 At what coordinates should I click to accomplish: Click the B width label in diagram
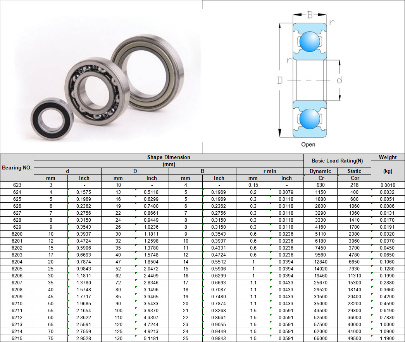(x=310, y=15)
